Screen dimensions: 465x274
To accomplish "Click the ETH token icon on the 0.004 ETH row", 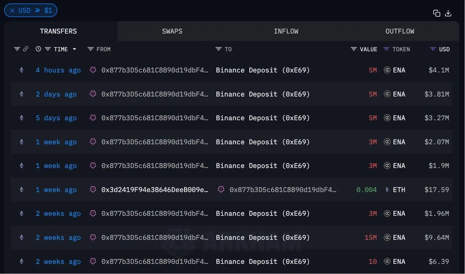I will 387,190.
